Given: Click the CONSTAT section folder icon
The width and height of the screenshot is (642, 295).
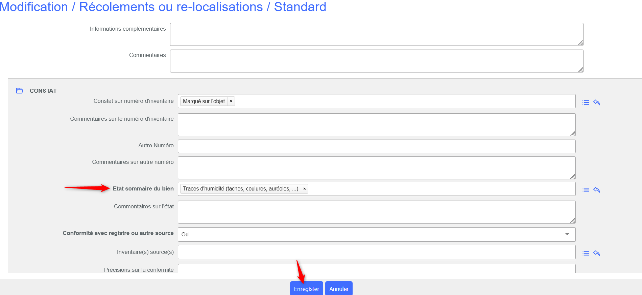Looking at the screenshot, I should pos(20,91).
